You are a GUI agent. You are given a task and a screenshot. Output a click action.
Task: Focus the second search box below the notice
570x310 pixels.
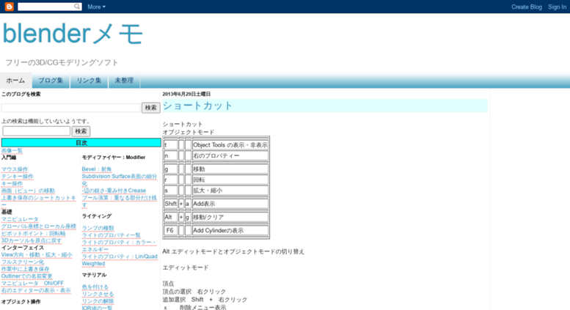[x=37, y=131]
